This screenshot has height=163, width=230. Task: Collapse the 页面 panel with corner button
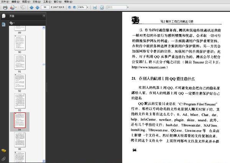pos(44,16)
